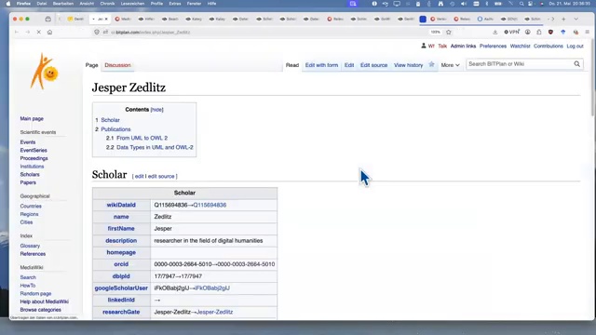Go to the browser home icon
596x335 pixels.
tap(49, 33)
